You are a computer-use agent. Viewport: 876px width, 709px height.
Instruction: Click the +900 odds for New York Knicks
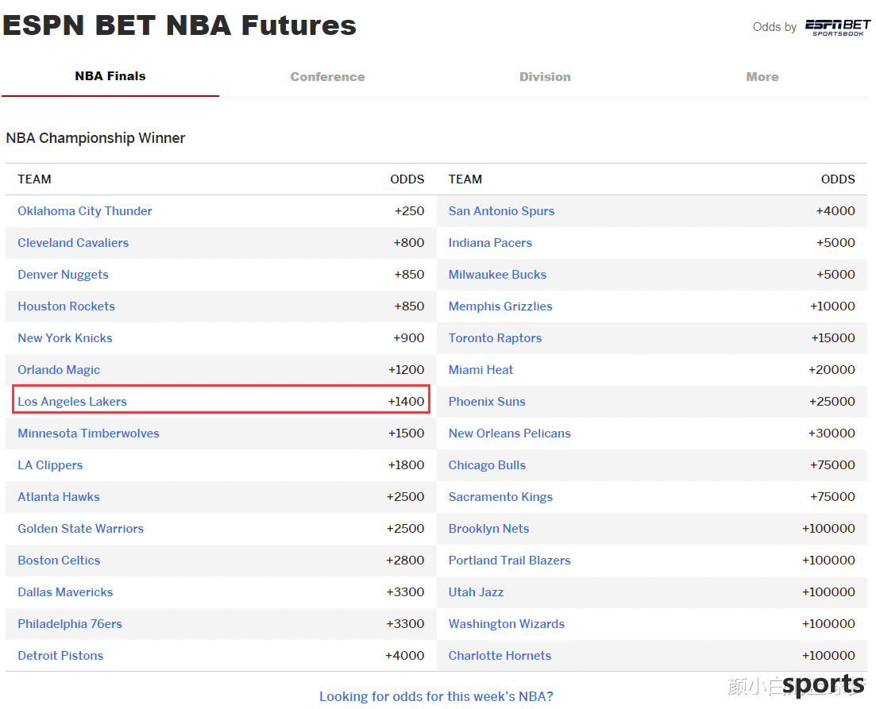tap(409, 338)
